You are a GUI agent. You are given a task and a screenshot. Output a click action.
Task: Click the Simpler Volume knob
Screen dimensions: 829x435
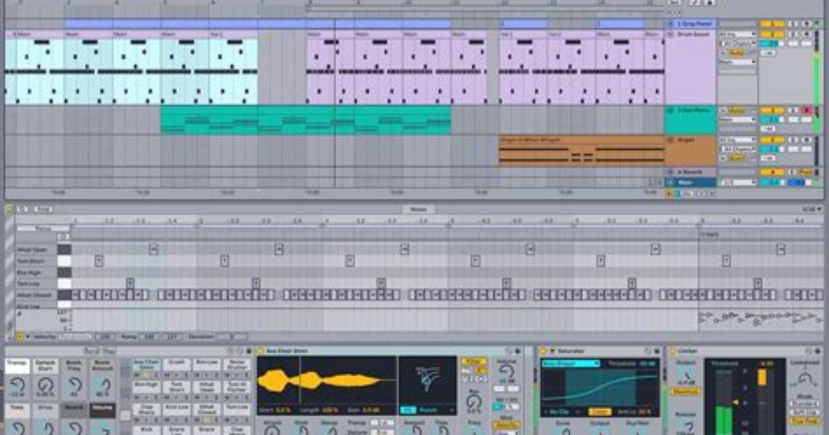pyautogui.click(x=506, y=373)
